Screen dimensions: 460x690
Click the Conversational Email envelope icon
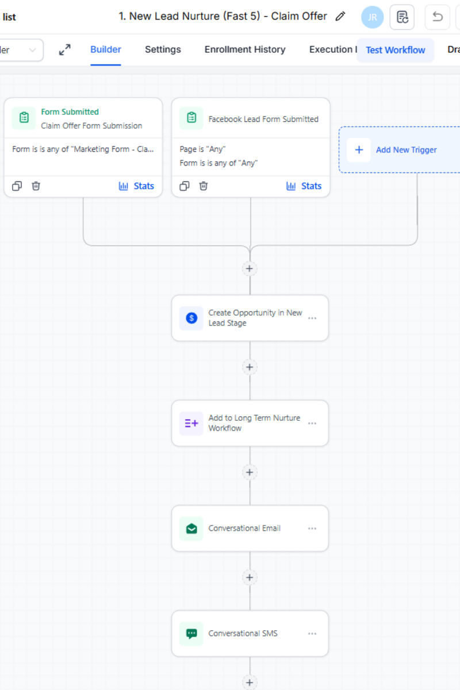click(191, 528)
